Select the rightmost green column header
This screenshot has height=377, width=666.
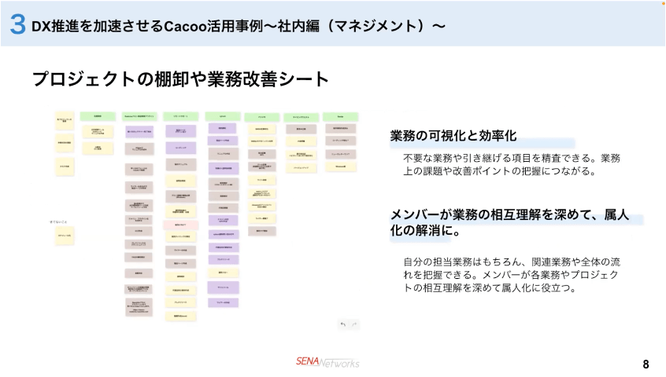(x=340, y=116)
